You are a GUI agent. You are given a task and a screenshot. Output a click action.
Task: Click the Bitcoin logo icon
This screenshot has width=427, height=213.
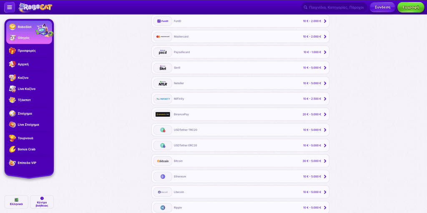coord(163,161)
